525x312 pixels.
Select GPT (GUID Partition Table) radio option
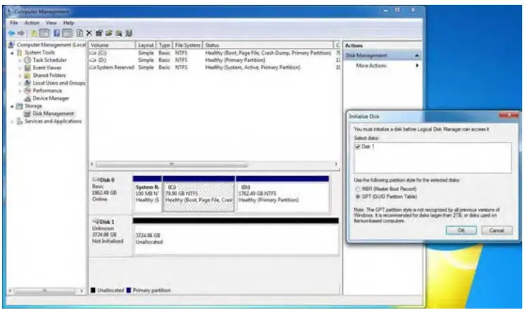(x=358, y=197)
